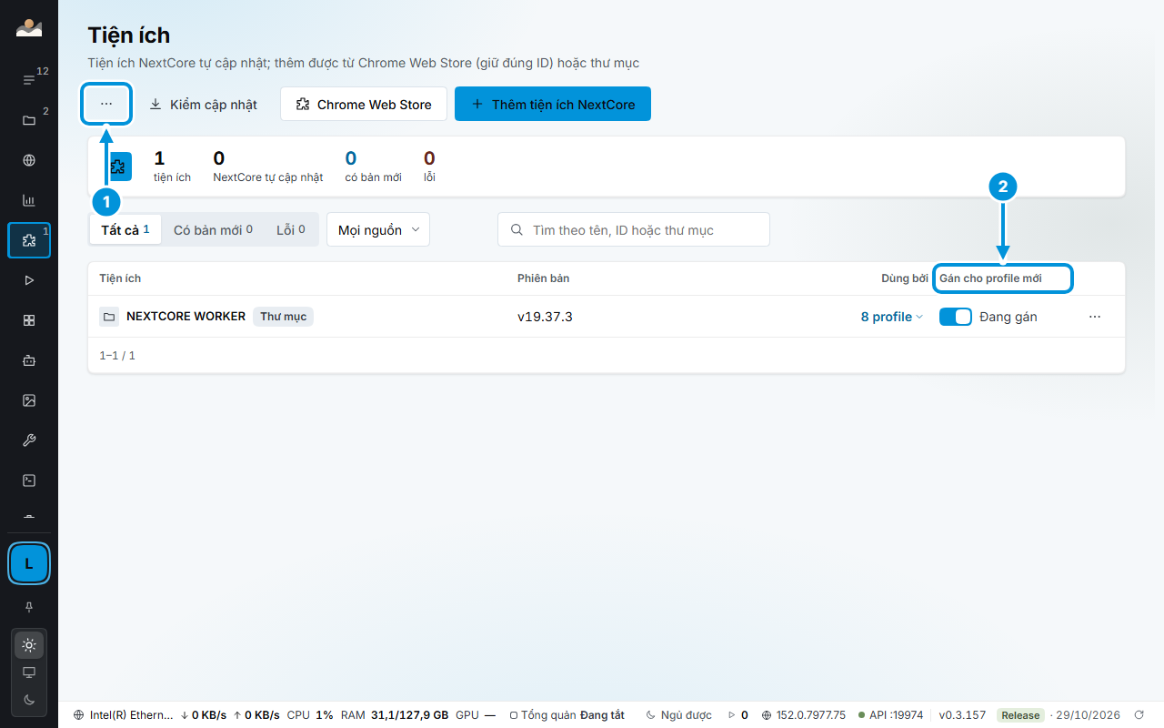
Task: Open the four-squares grid icon in sidebar
Action: (29, 320)
